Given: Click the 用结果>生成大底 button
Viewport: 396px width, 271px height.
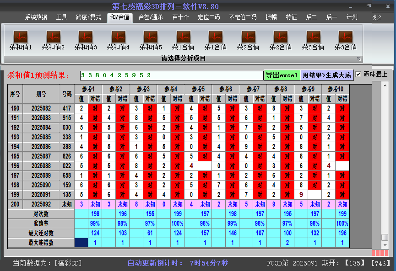Looking at the screenshot, I should (x=327, y=75).
